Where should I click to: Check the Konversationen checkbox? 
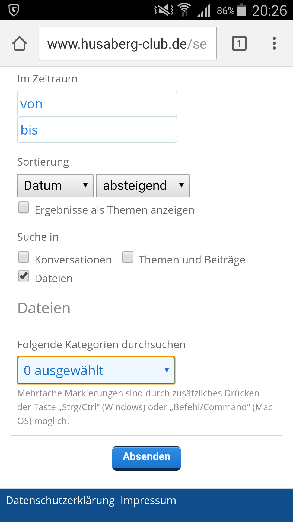[24, 257]
